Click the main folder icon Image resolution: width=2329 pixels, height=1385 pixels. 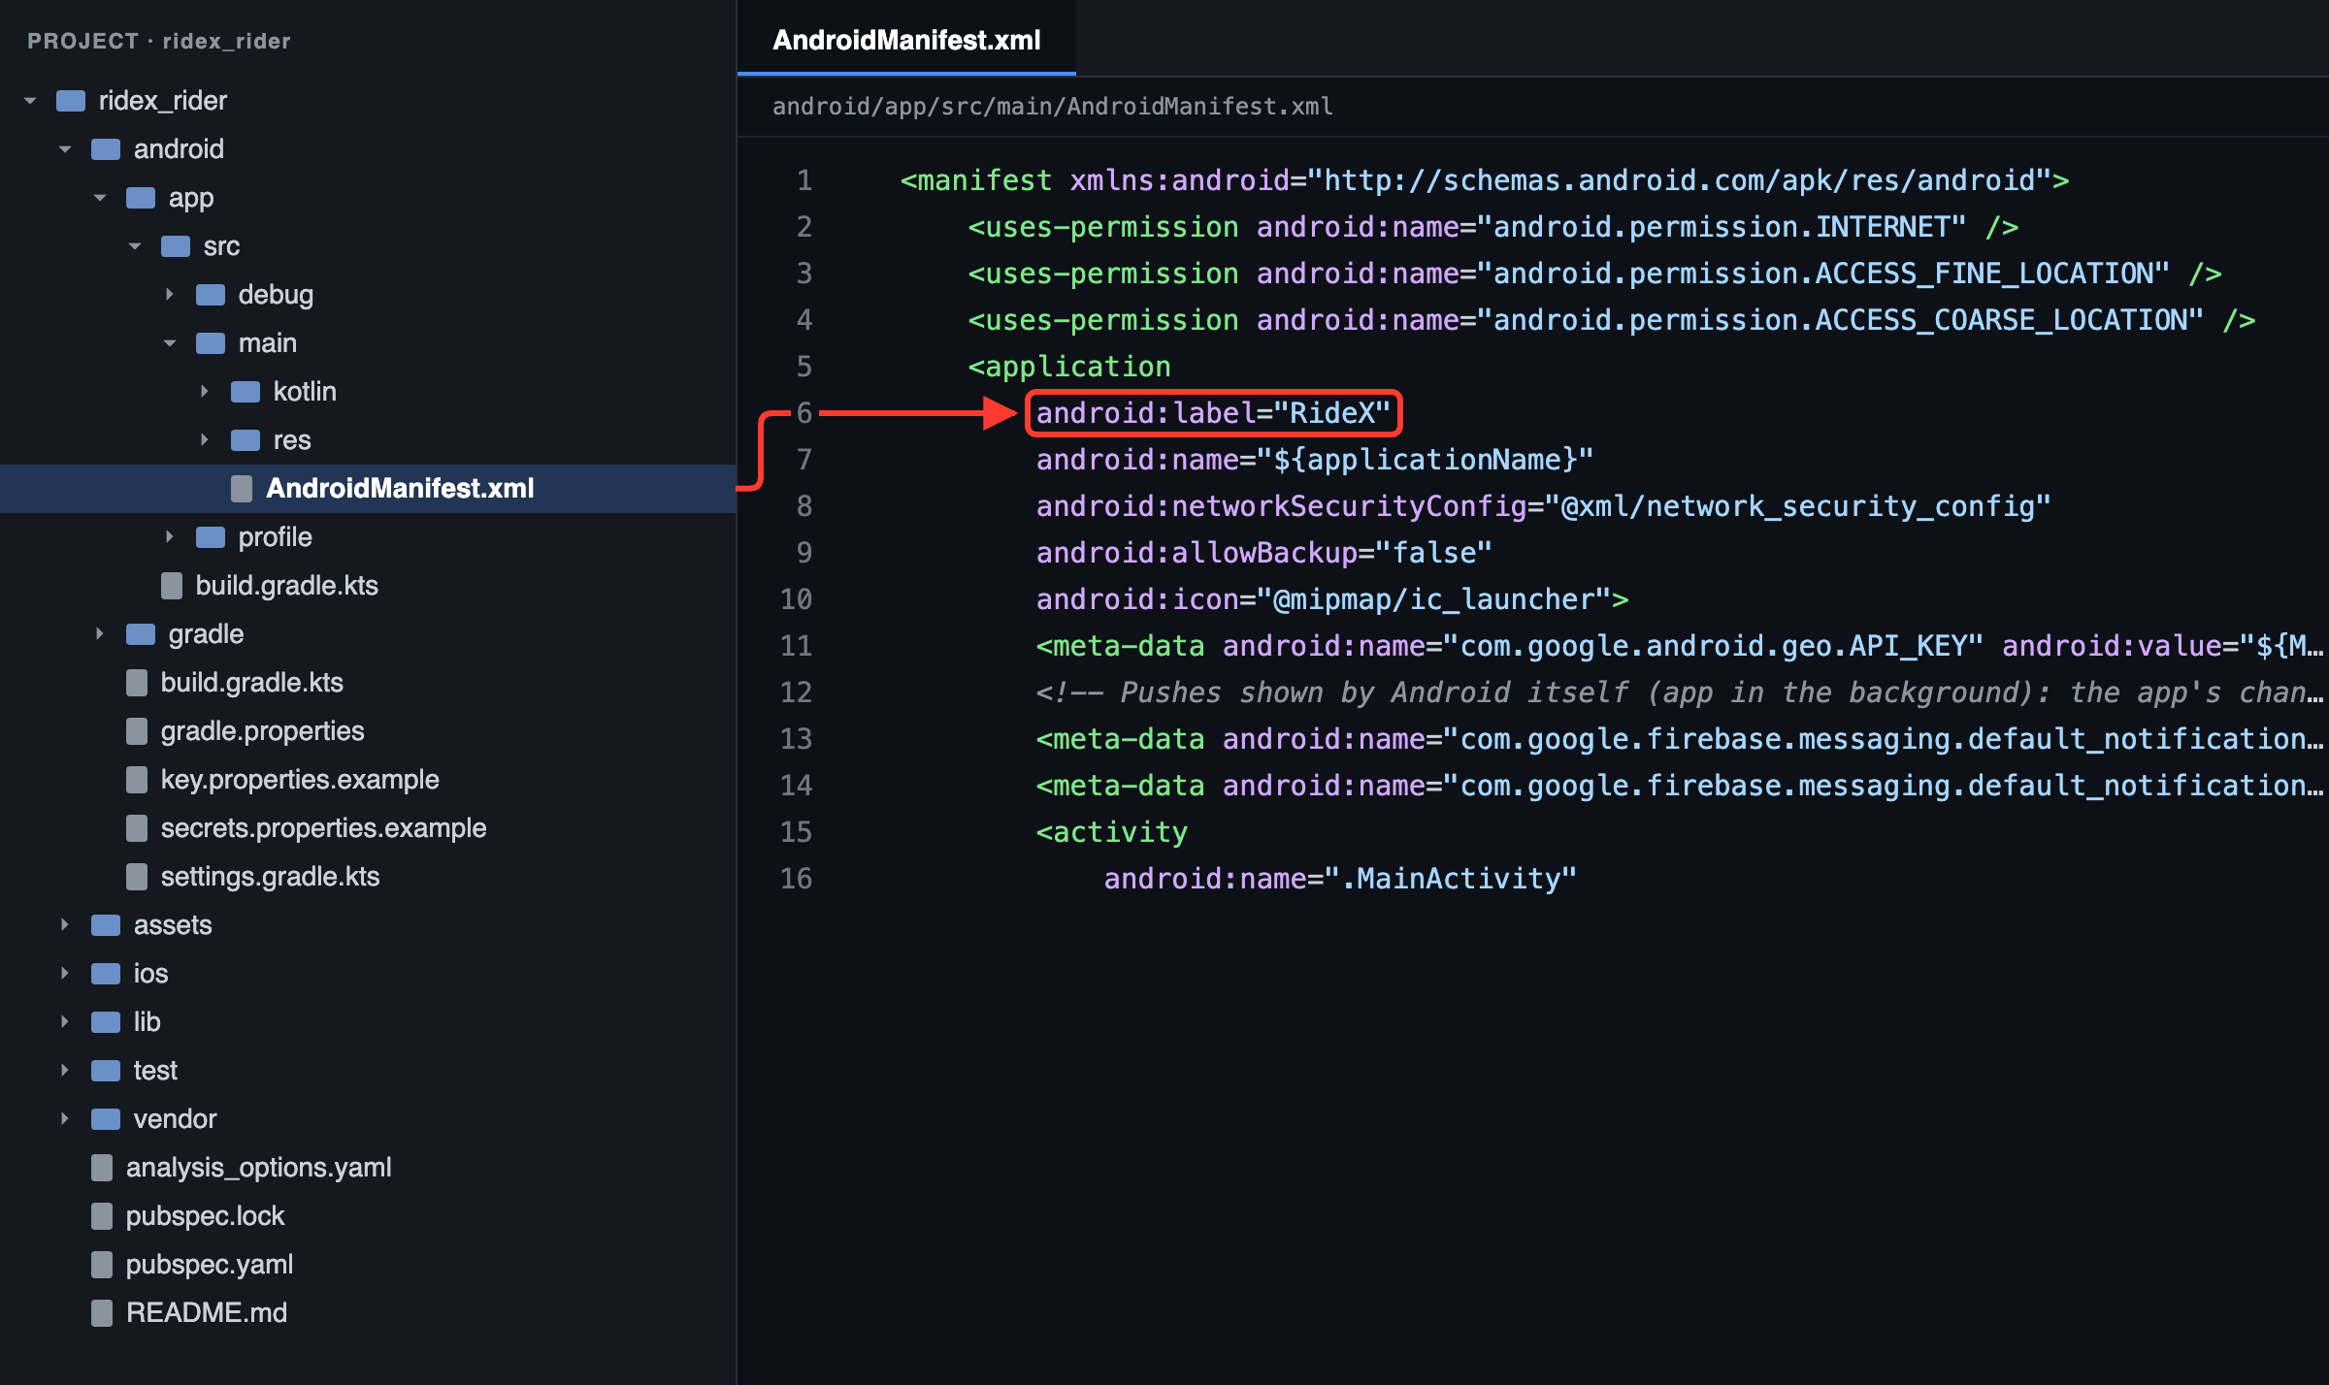point(211,343)
